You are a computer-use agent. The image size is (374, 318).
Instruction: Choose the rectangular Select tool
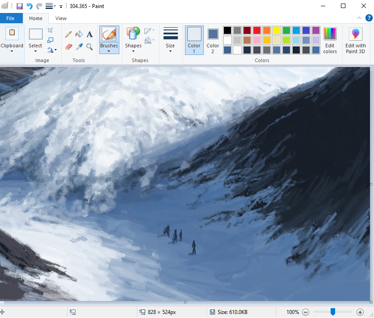[36, 33]
